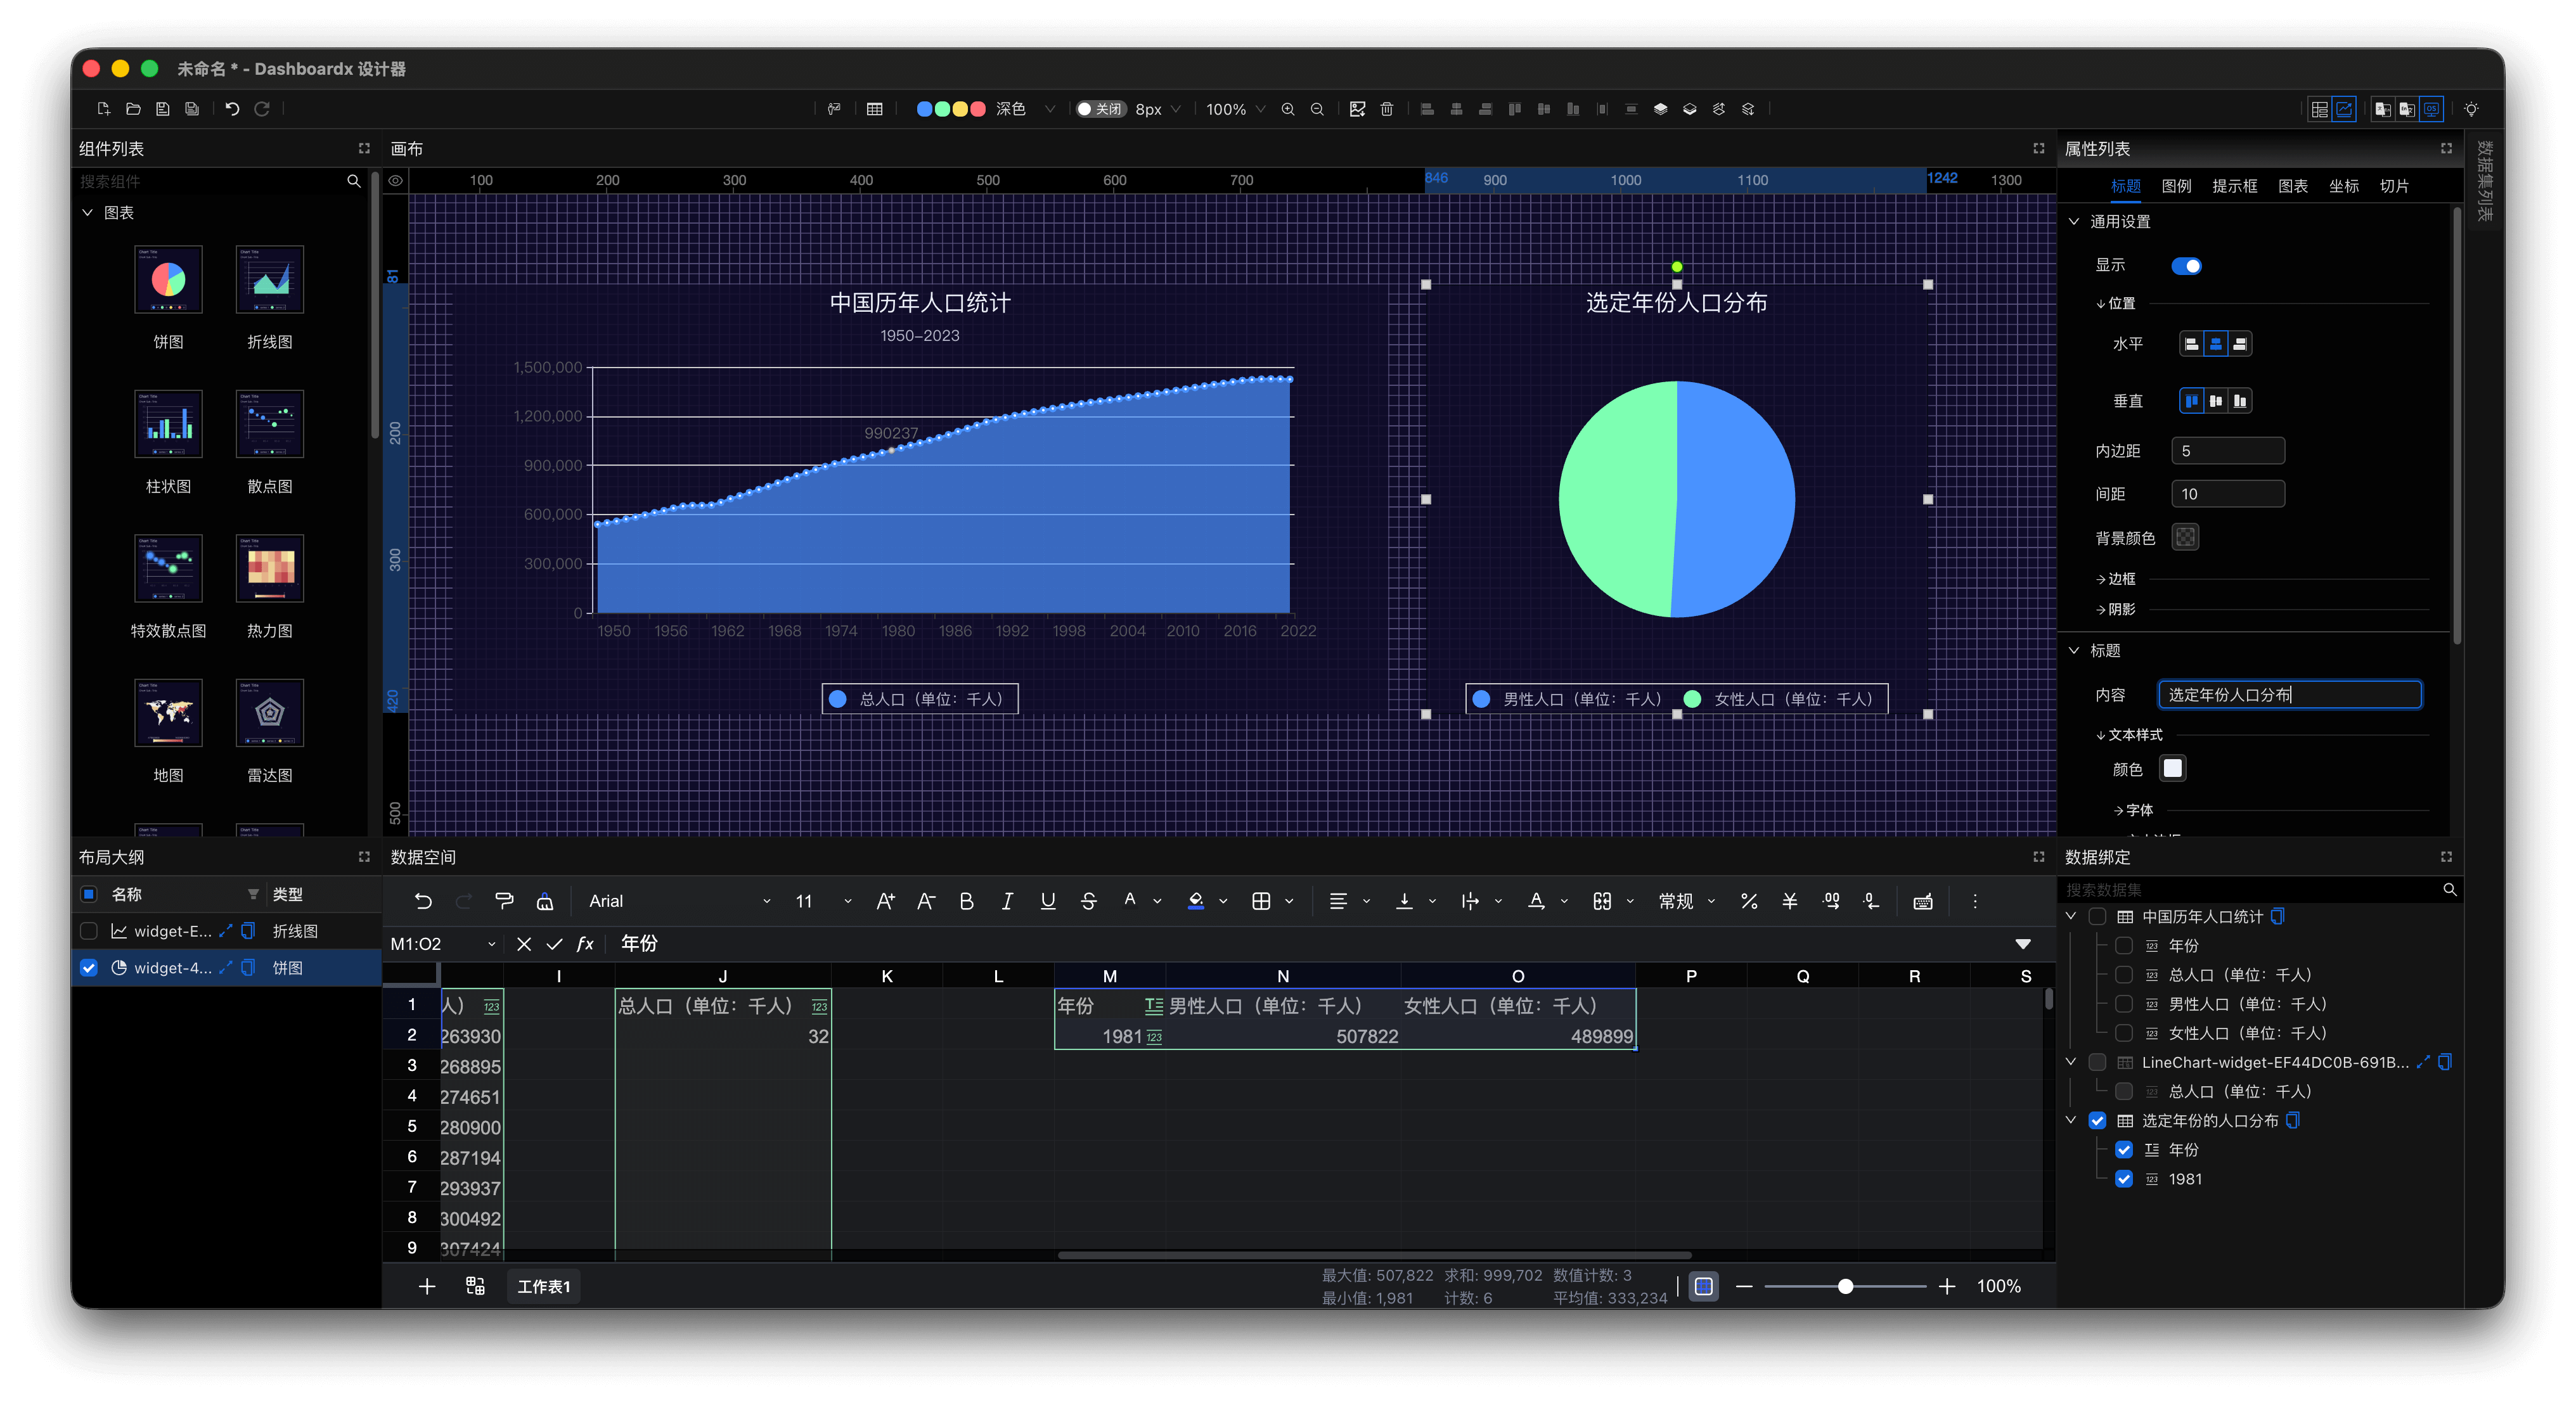The height and width of the screenshot is (1403, 2576).
Task: Click the bold formatting icon
Action: coord(966,901)
